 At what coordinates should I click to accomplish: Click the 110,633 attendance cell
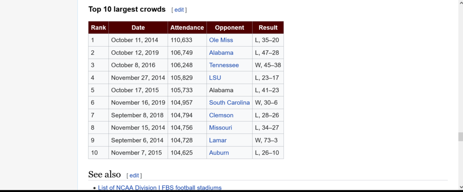click(181, 40)
